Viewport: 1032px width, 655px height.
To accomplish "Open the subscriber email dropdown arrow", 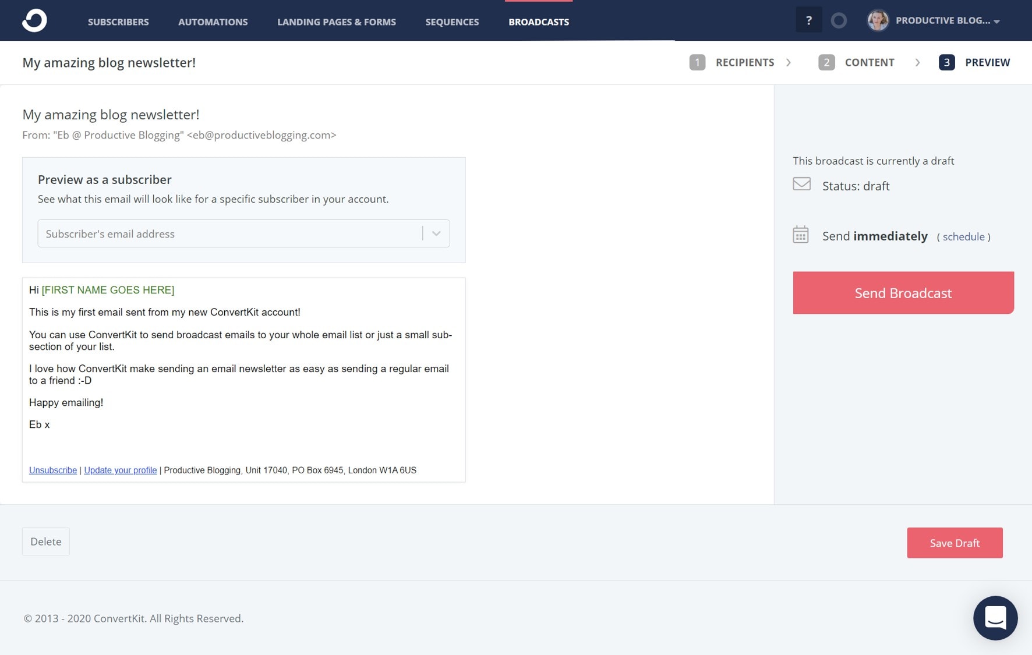I will (436, 233).
